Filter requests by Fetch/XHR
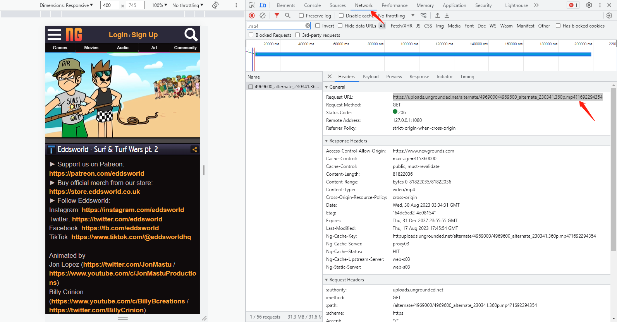This screenshot has height=322, width=617. 401,26
